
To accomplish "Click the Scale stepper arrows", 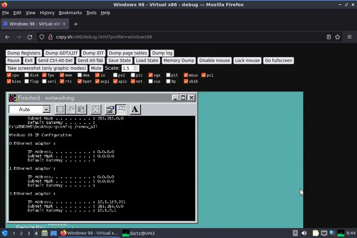I will click(x=135, y=68).
